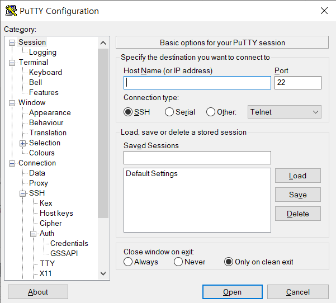Collapse the Session tree node
Viewport: 336px width, 303px height.
click(x=12, y=42)
